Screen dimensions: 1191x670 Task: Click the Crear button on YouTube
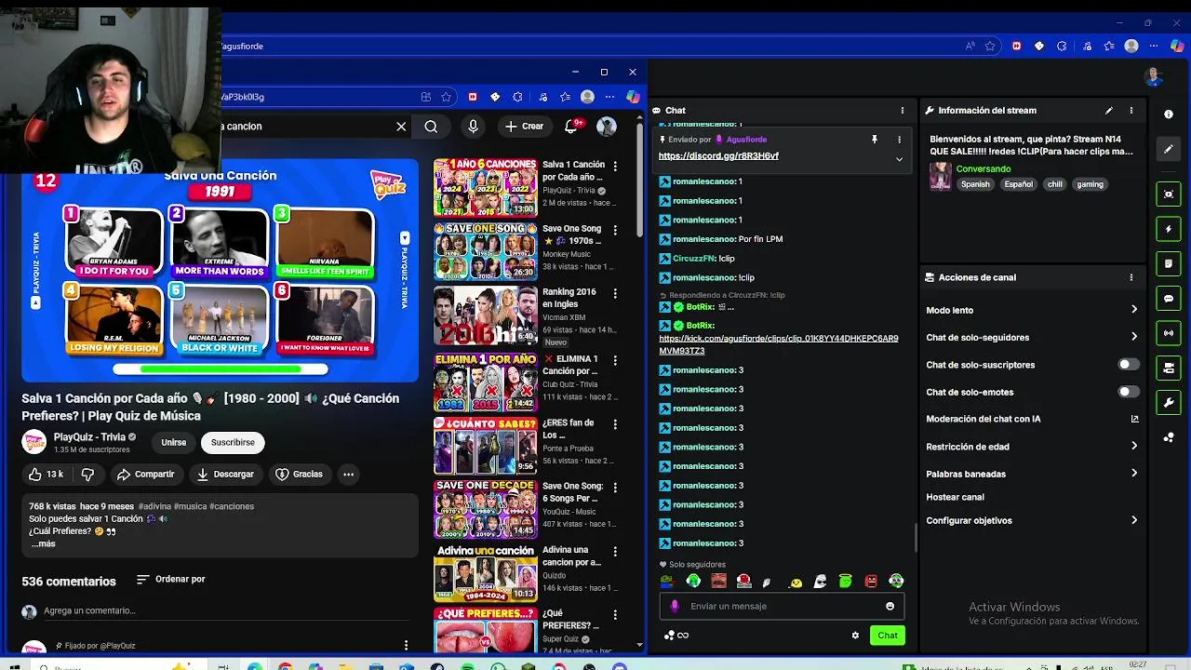524,127
